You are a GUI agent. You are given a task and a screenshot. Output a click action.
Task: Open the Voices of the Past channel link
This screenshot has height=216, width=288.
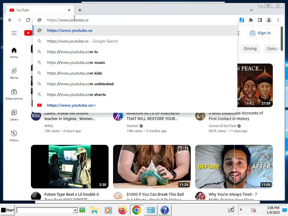click(222, 126)
